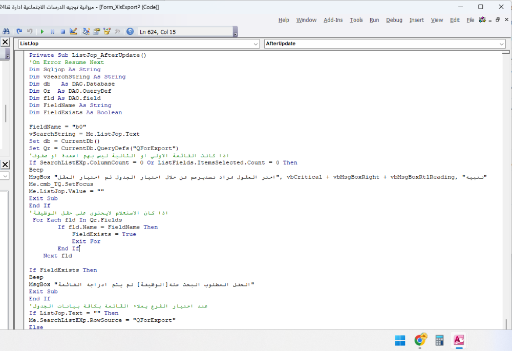Open Object Browser toolbar icon
Viewport: 512px width, 351px height.
pos(107,31)
